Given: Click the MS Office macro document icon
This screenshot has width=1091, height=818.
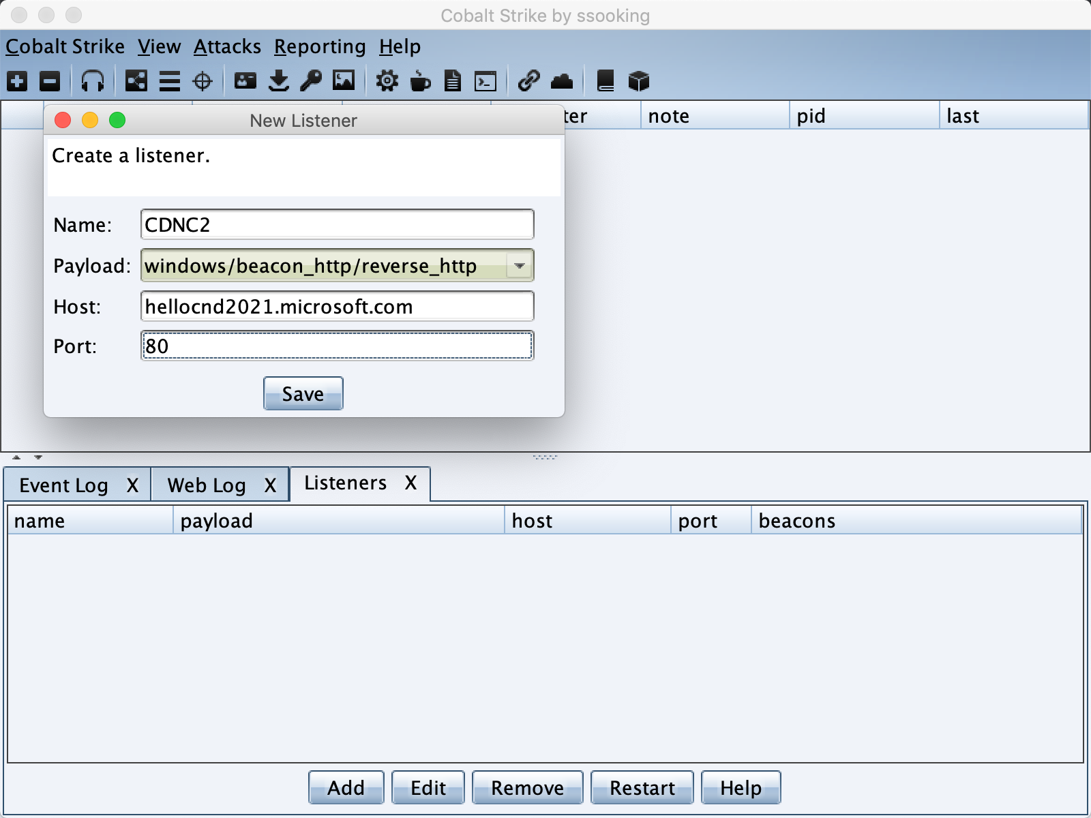Looking at the screenshot, I should 453,81.
